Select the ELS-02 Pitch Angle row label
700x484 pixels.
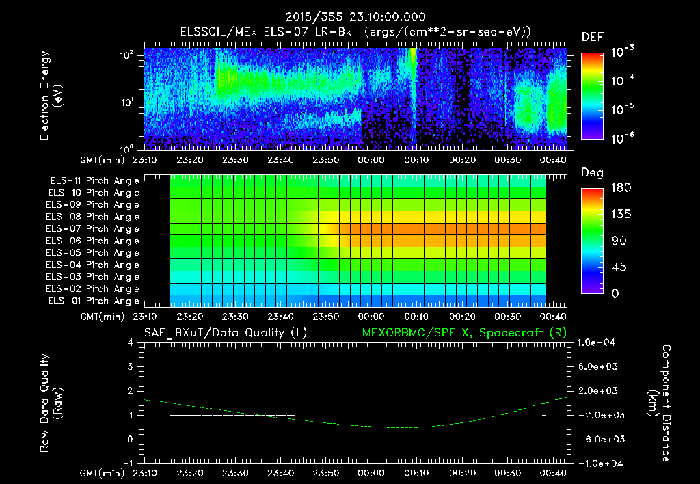click(x=93, y=289)
